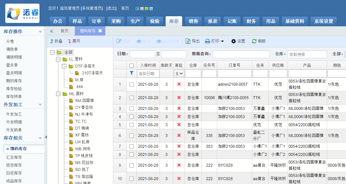Image resolution: width=346 pixels, height=184 pixels.
Task: Collapse the ML.面料 tree node
Action: coord(58,94)
